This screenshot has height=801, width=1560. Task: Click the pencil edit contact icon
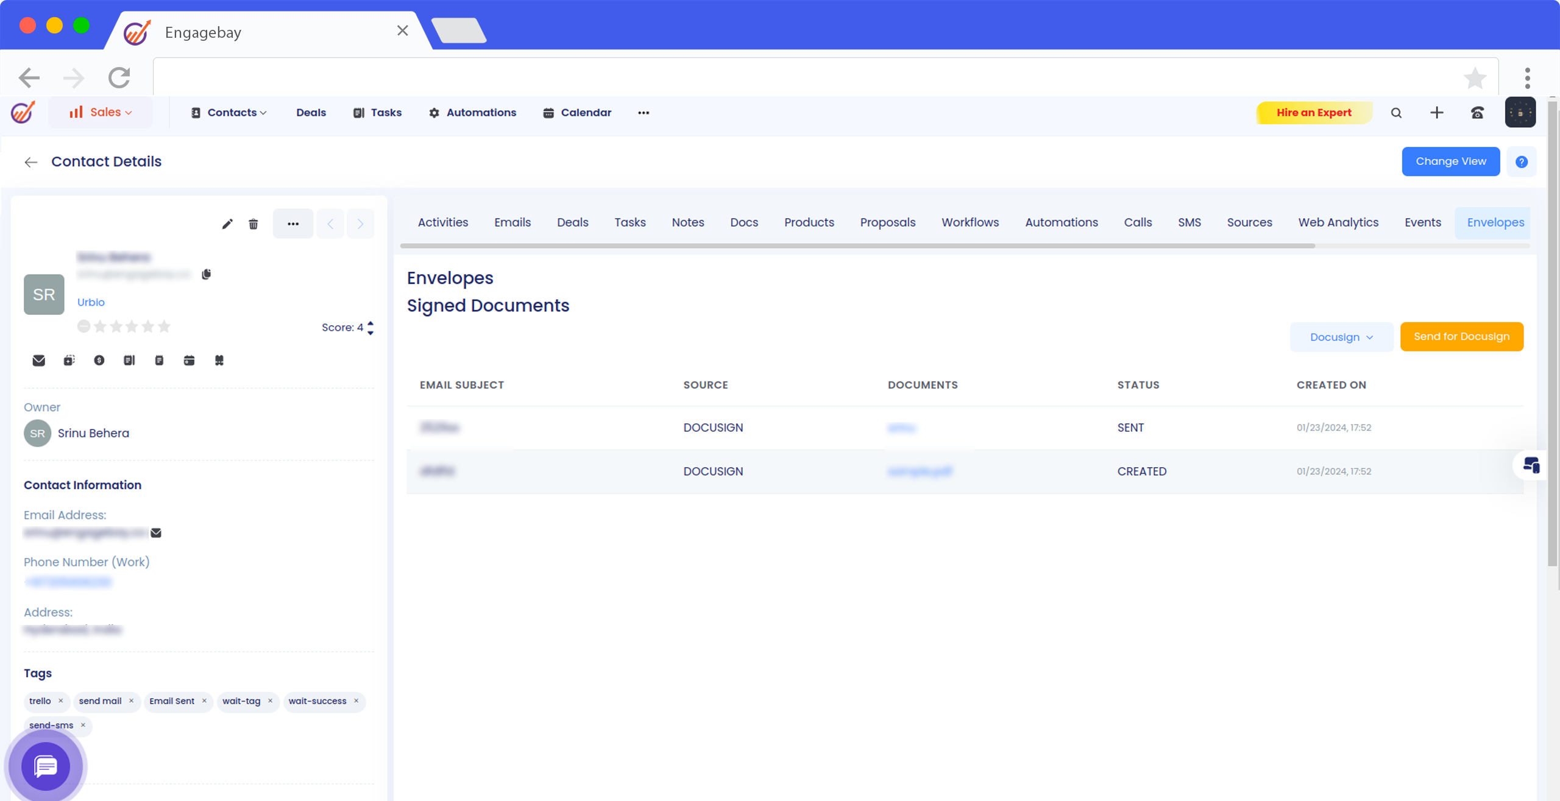[x=227, y=224]
